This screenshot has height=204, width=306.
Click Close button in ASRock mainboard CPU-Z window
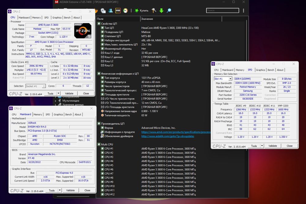[87, 190]
